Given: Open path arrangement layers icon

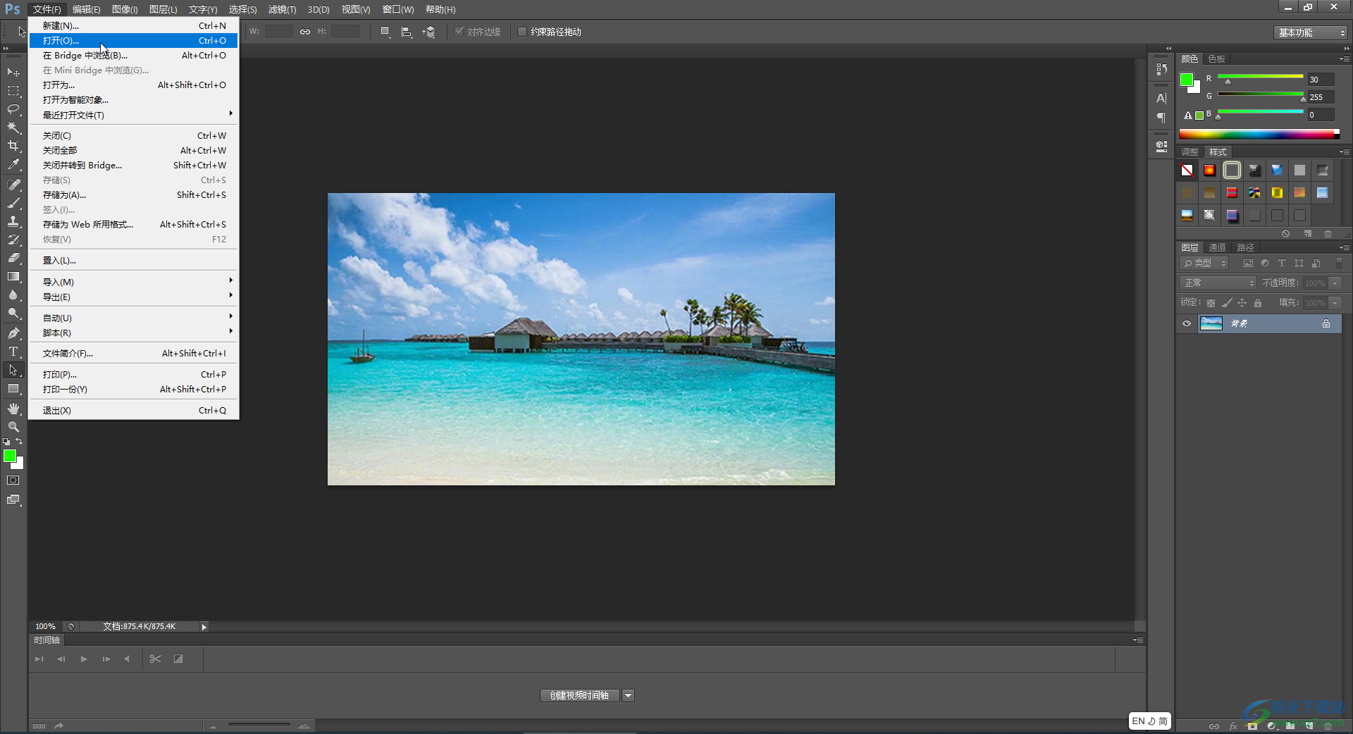Looking at the screenshot, I should 428,32.
